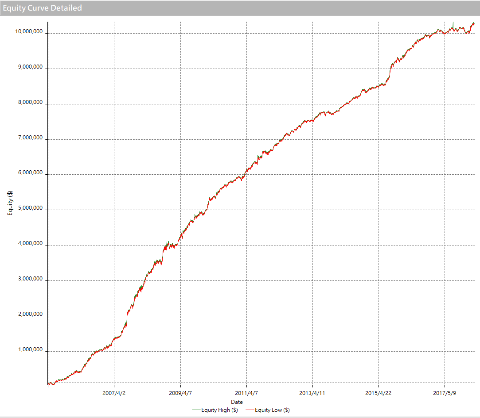This screenshot has height=418, width=480.
Task: Click the 5,000,000 y-axis label
Action: pyautogui.click(x=30, y=208)
